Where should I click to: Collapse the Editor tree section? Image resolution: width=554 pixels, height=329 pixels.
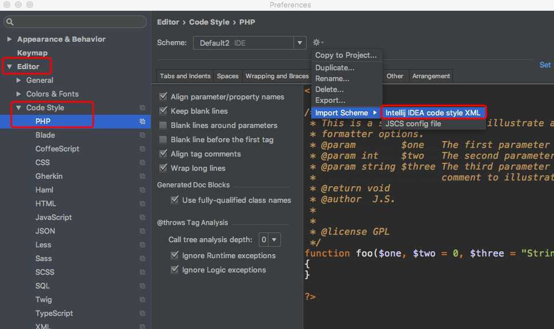tap(10, 66)
